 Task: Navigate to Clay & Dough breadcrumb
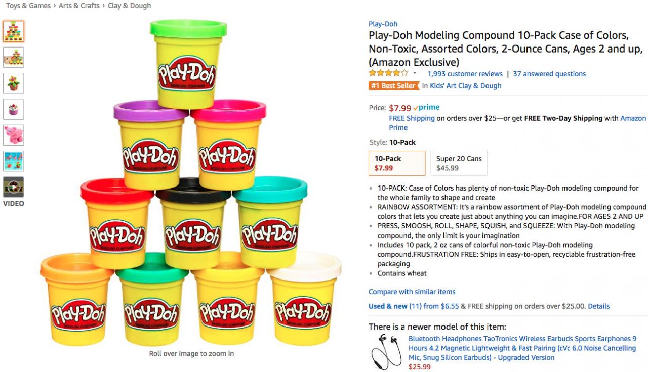130,6
